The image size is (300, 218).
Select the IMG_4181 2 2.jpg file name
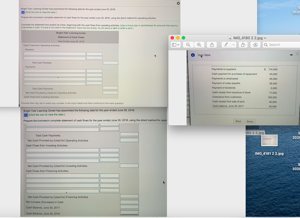coord(269,154)
